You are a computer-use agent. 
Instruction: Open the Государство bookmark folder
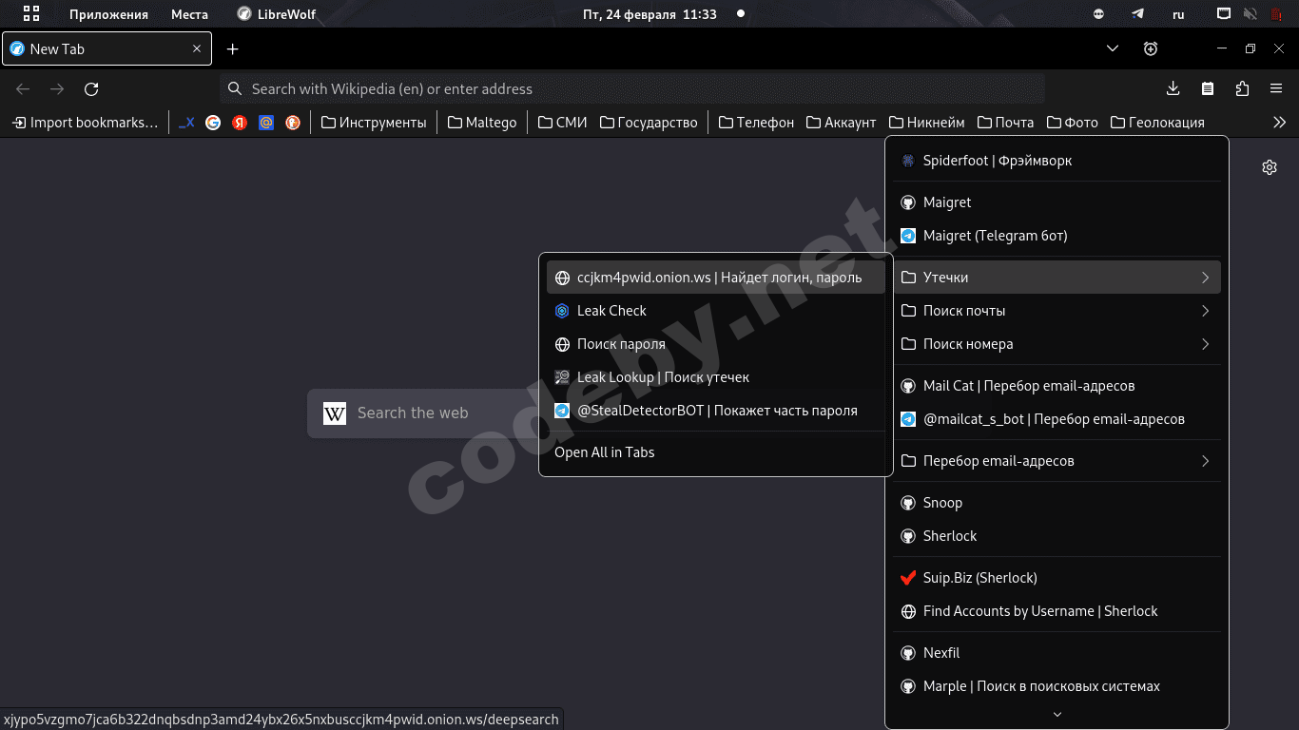(x=649, y=123)
